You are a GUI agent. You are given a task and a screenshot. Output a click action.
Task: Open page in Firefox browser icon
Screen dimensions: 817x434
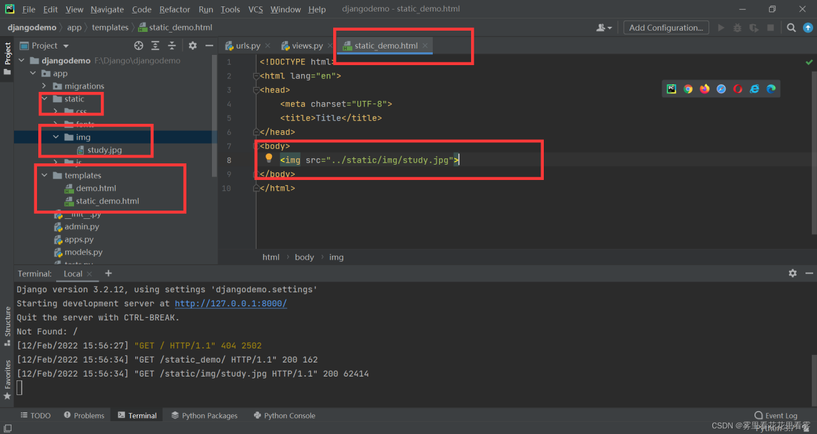pyautogui.click(x=705, y=89)
